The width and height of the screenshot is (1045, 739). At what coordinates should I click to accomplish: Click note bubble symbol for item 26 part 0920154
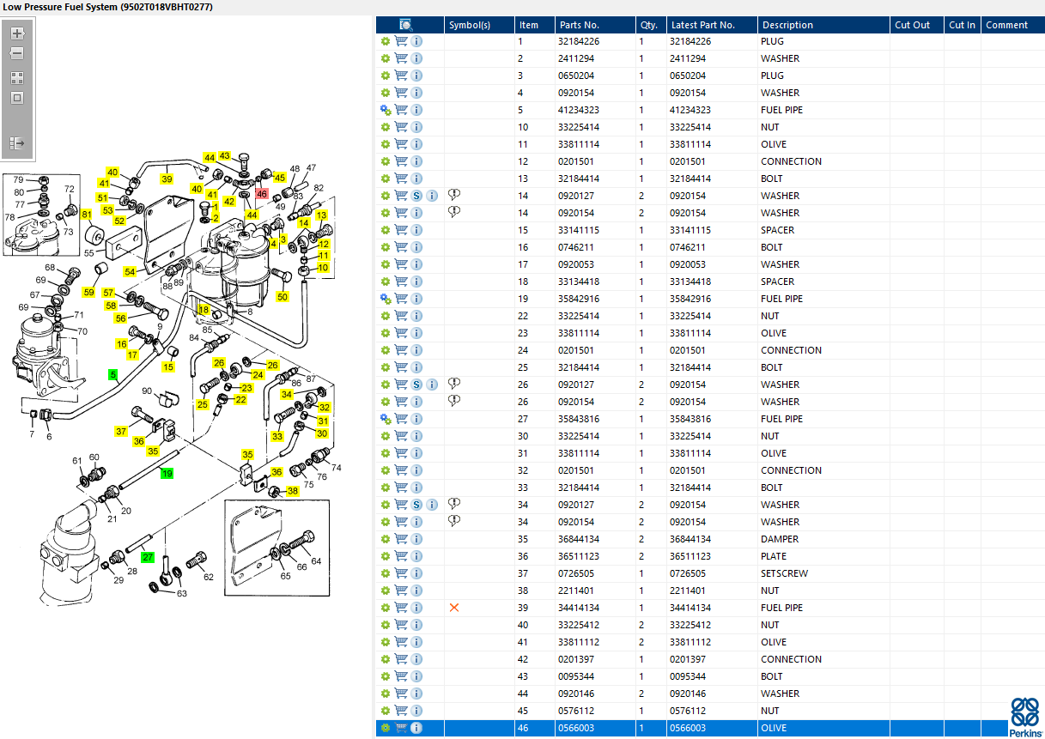point(454,401)
